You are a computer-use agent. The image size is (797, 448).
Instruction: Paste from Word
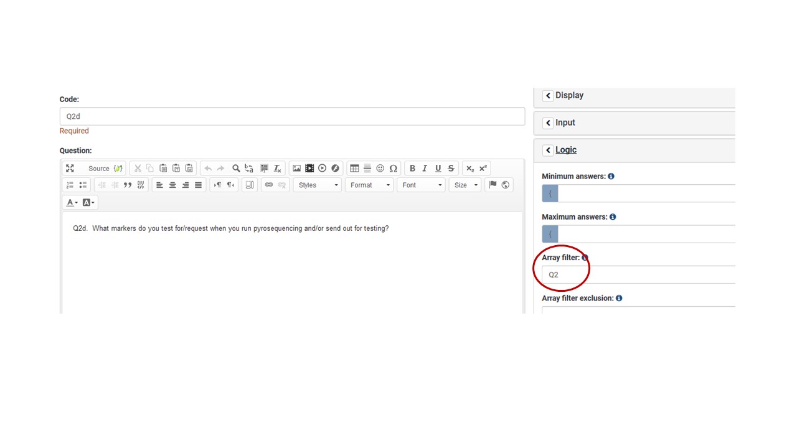pyautogui.click(x=189, y=169)
